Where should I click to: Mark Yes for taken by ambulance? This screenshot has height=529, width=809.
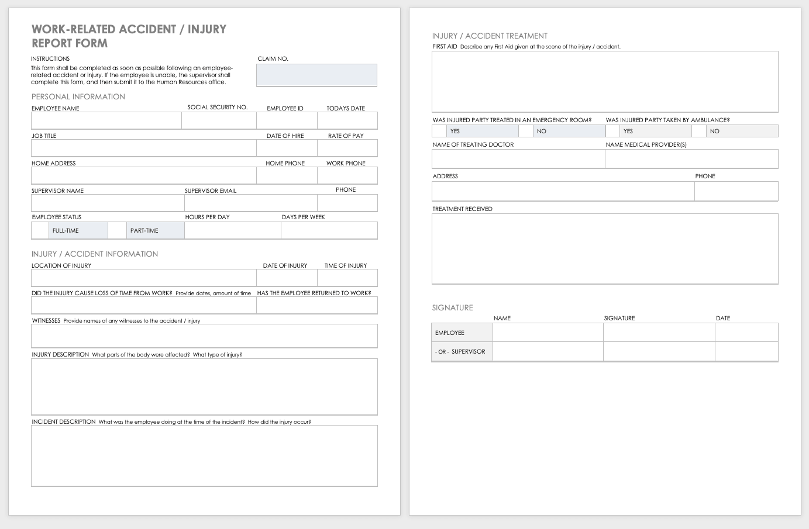612,132
